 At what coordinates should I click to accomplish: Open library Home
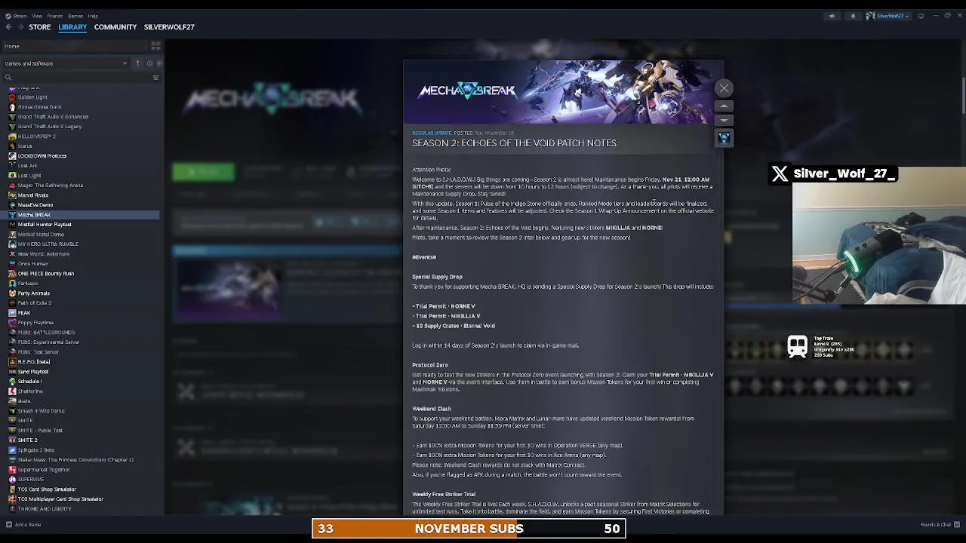(12, 46)
